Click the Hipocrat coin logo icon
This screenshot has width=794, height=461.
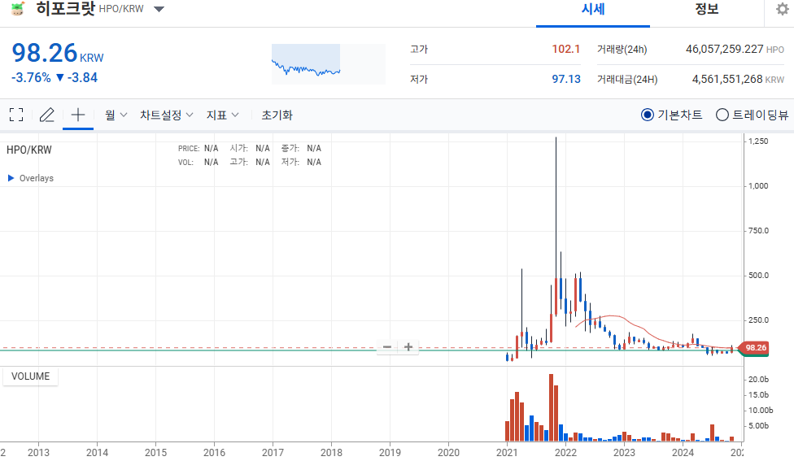[x=18, y=8]
